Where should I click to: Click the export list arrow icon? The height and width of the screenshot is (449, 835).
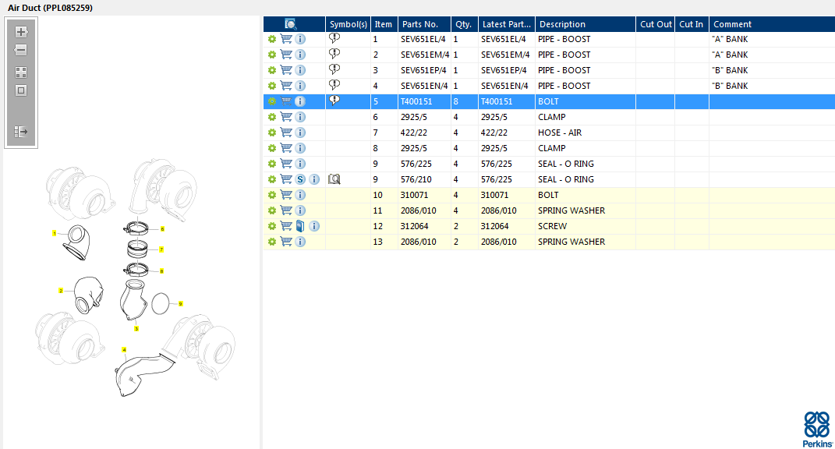coord(21,132)
